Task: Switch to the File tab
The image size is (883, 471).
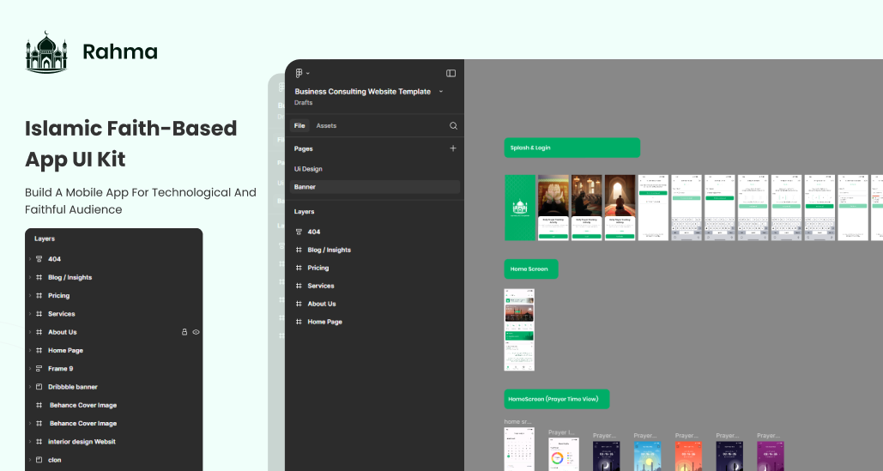Action: 299,126
